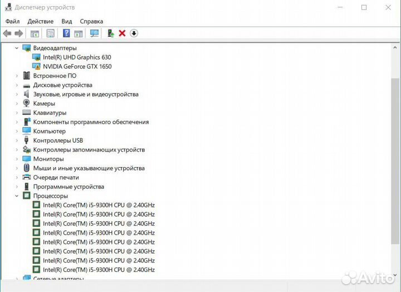Click the Properties sheet toolbar icon
401x292 pixels.
(x=51, y=33)
